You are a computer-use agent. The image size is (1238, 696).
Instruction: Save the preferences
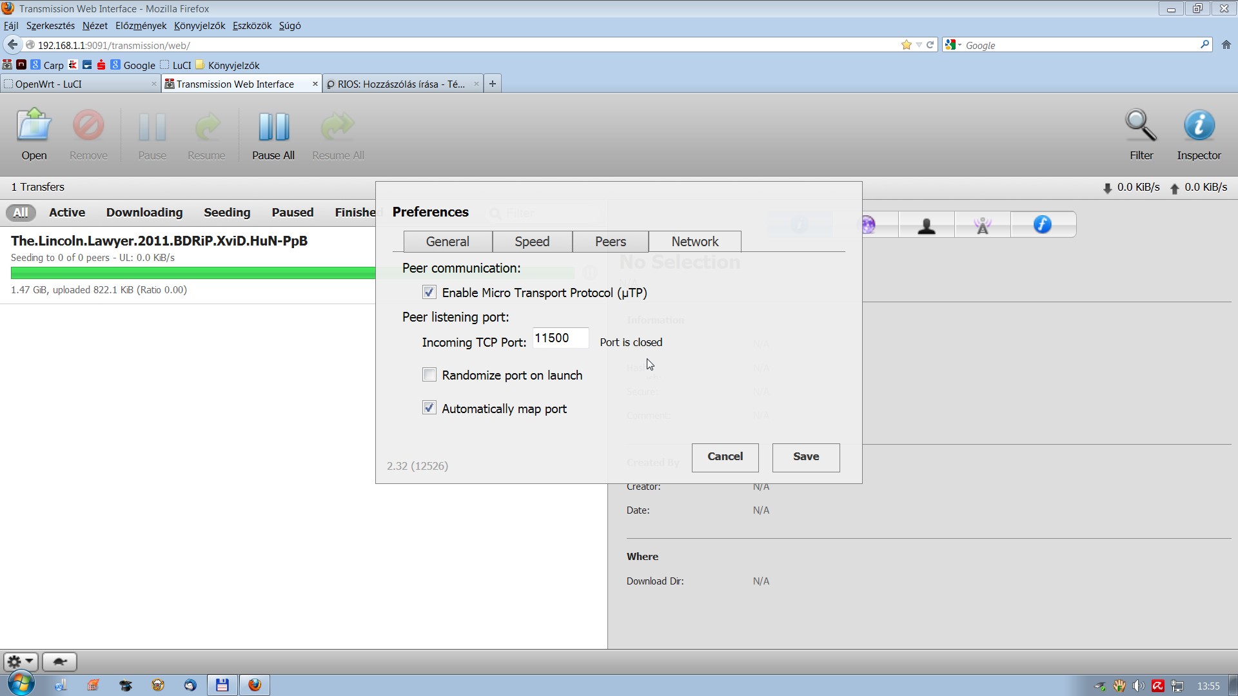click(x=806, y=457)
